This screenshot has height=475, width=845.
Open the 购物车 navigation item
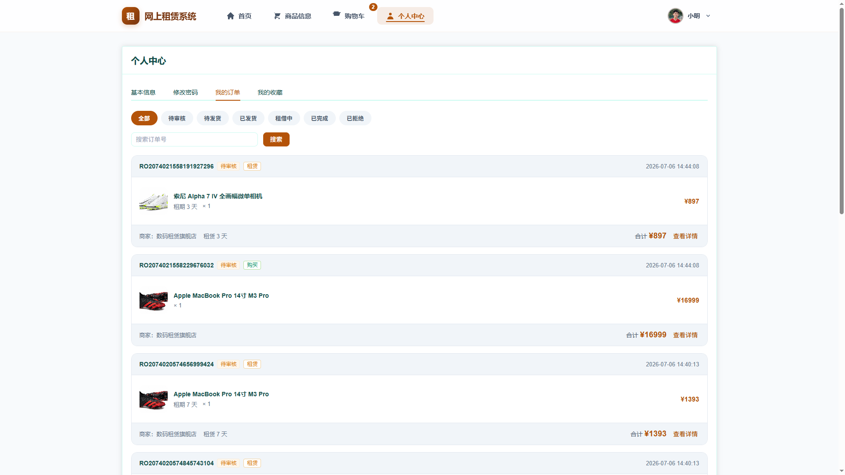349,16
